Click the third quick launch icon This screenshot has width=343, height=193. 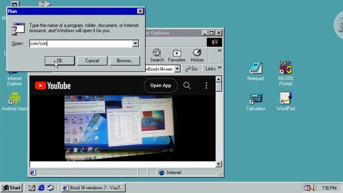51,188
